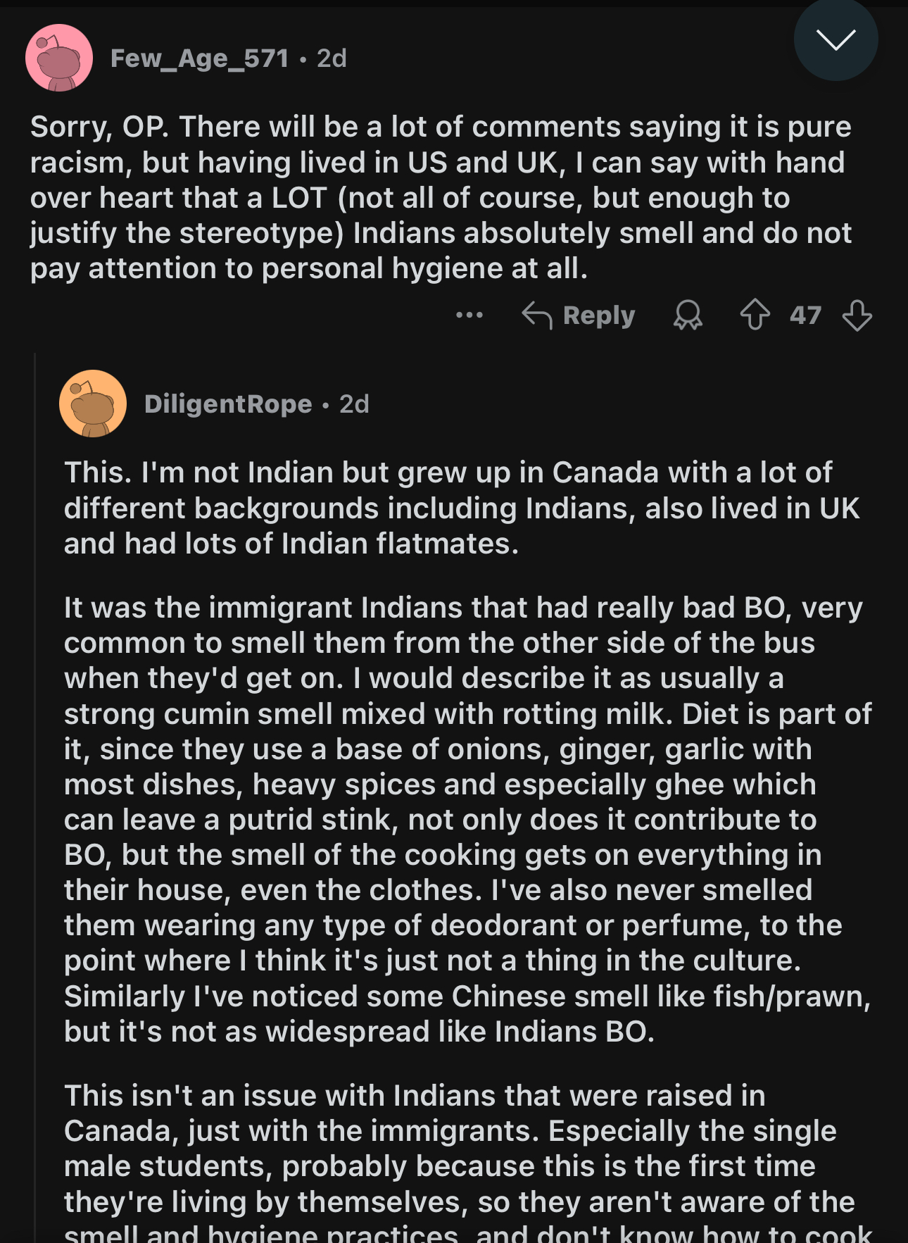Viewport: 908px width, 1243px height.
Task: Give an award with the ribbon icon
Action: [x=688, y=315]
